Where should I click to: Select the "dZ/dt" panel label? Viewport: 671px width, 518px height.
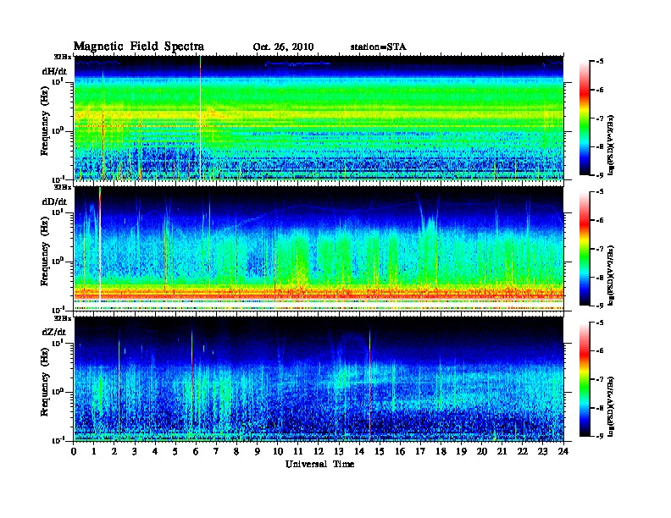(54, 332)
